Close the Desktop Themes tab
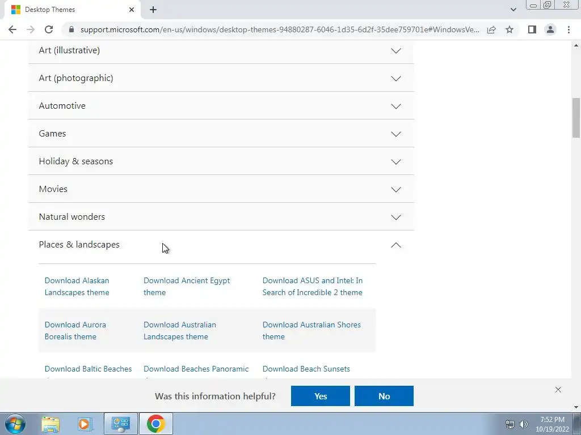 (132, 10)
